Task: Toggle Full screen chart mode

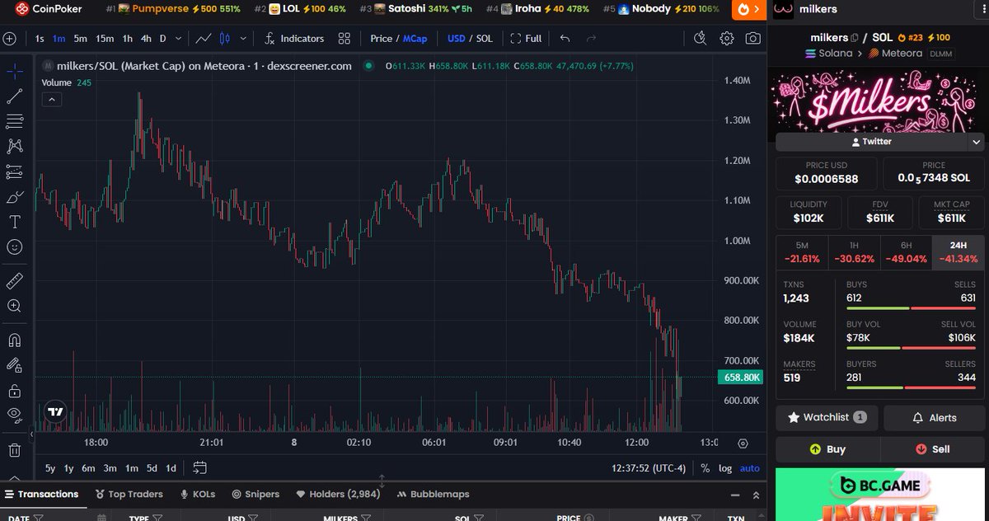Action: (526, 39)
